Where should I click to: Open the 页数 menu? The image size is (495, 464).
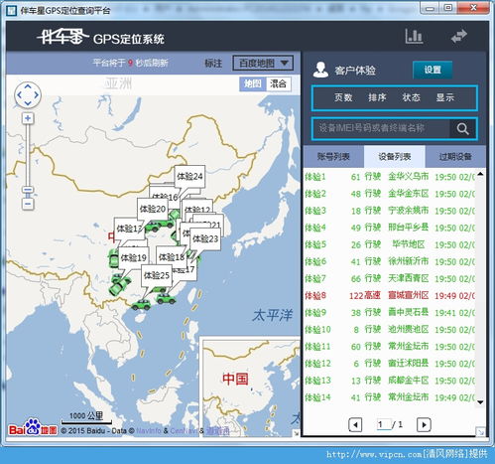tap(343, 97)
